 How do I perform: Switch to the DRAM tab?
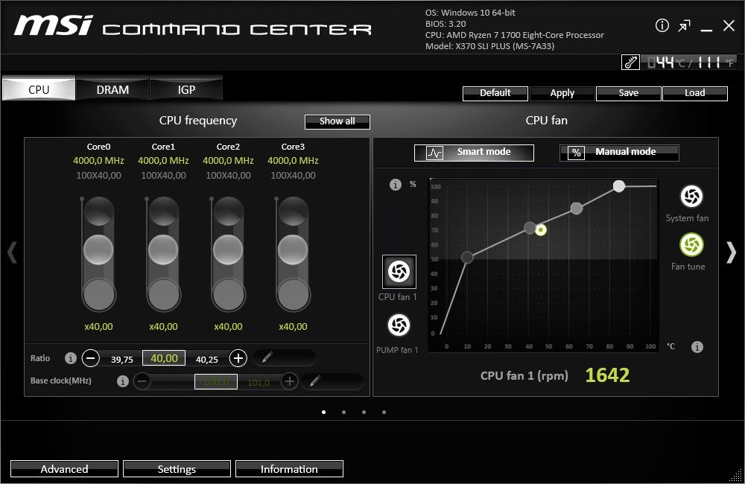tap(112, 89)
